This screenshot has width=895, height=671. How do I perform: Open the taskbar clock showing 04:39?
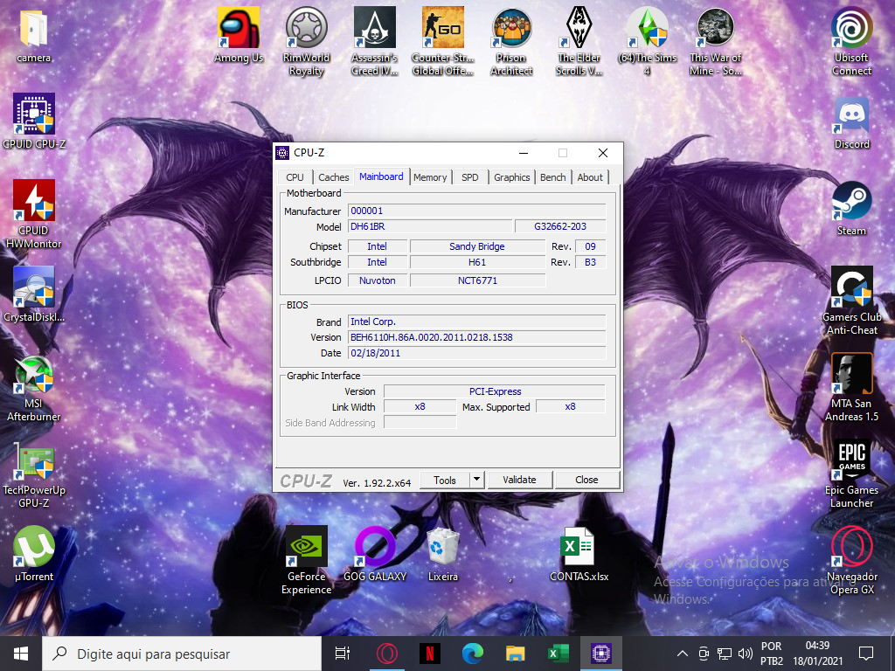point(818,654)
